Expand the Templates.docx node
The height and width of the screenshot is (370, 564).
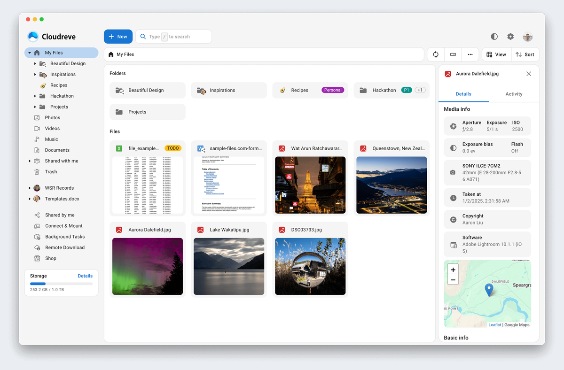(30, 199)
